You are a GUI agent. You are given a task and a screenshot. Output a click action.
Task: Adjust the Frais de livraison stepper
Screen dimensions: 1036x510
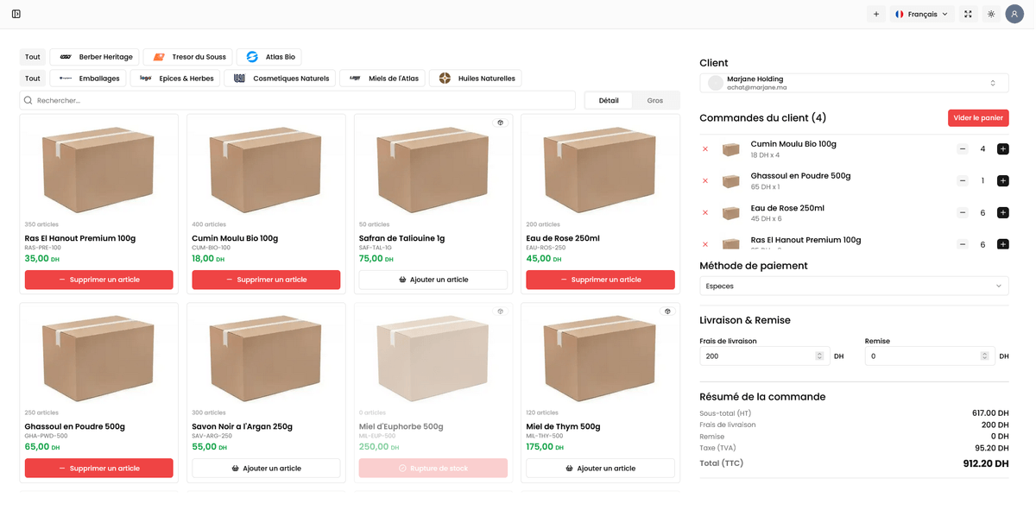(819, 356)
